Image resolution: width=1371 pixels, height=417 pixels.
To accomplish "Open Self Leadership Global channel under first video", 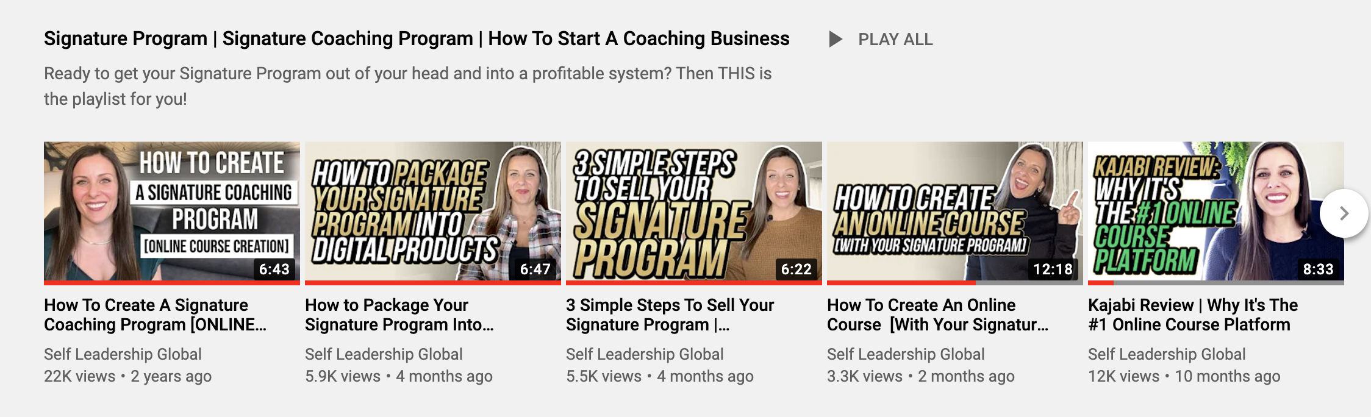I will [123, 354].
